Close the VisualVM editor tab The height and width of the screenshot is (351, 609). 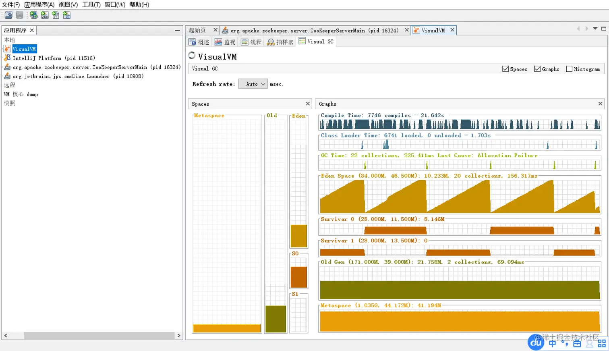[x=452, y=30]
